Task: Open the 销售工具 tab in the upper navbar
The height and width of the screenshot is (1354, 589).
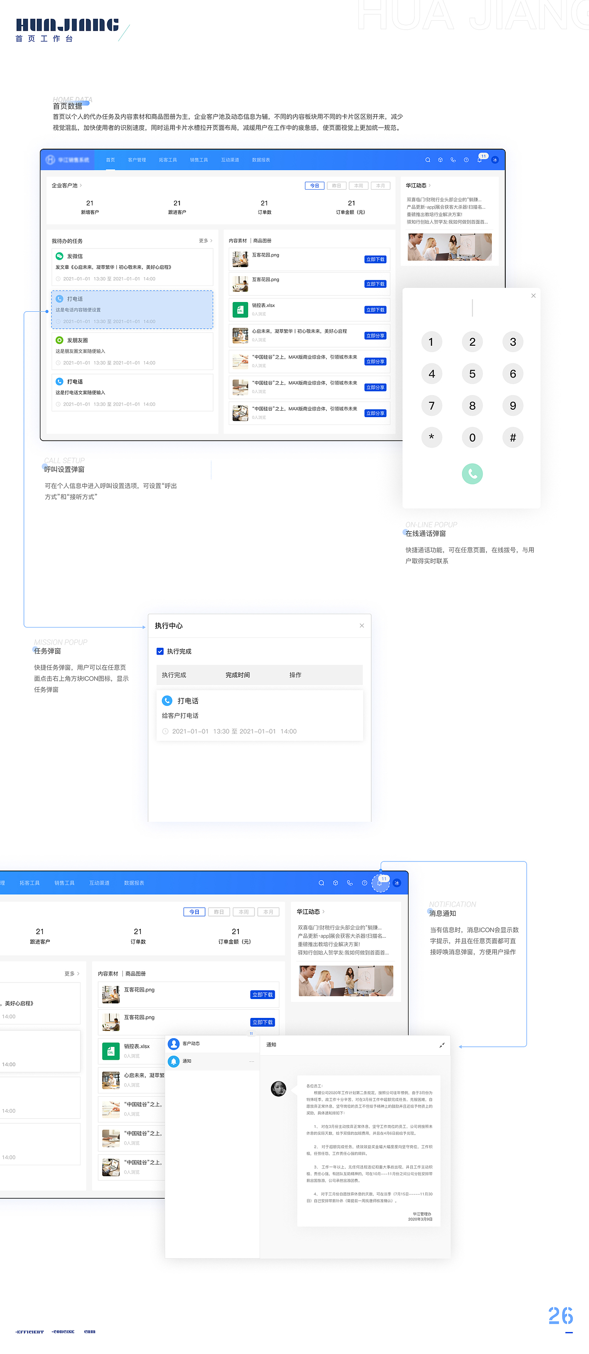Action: (x=199, y=160)
